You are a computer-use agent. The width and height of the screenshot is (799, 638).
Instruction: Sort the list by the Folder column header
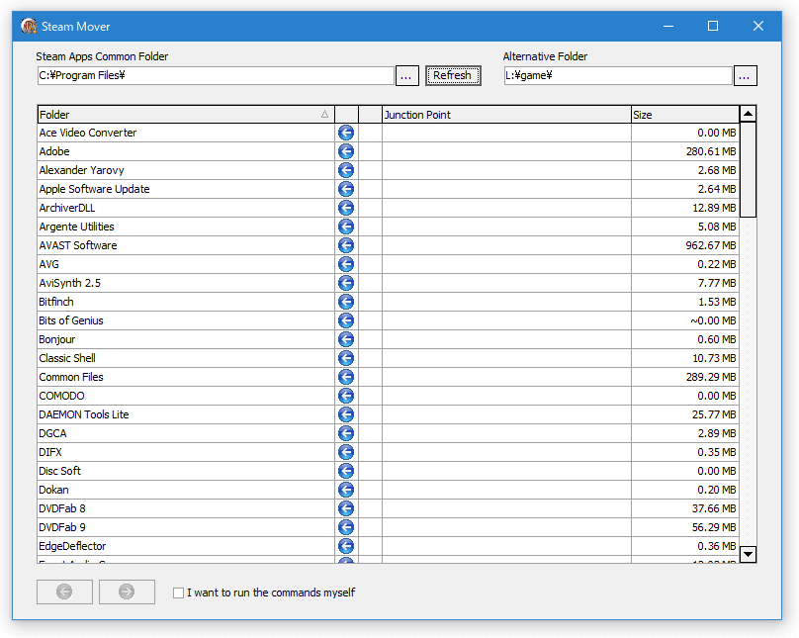(186, 115)
